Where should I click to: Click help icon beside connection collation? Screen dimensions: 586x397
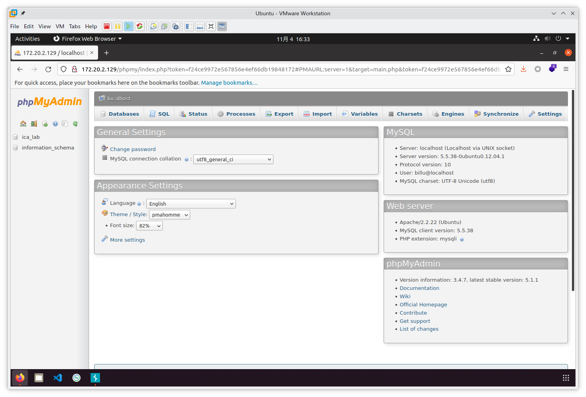click(x=186, y=160)
